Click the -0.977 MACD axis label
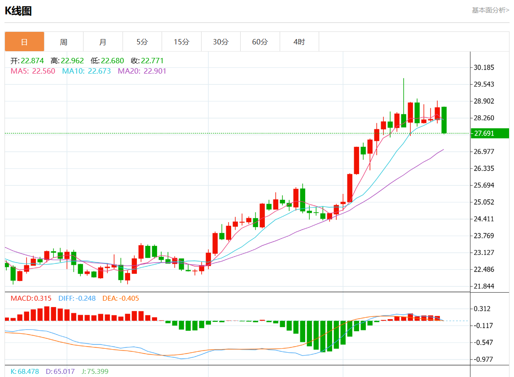514x377 pixels. pyautogui.click(x=483, y=359)
